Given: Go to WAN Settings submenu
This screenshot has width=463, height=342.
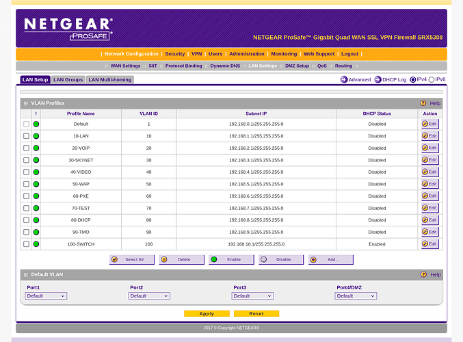Looking at the screenshot, I should (x=125, y=66).
